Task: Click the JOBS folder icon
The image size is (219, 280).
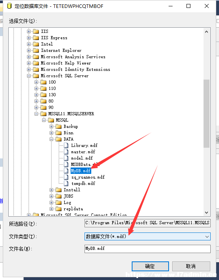Action: 58,196
